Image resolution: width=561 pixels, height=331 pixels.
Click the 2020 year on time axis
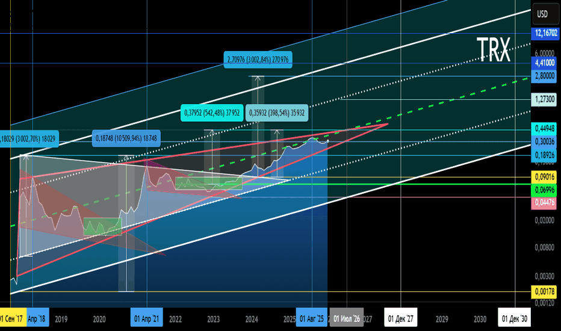point(99,319)
